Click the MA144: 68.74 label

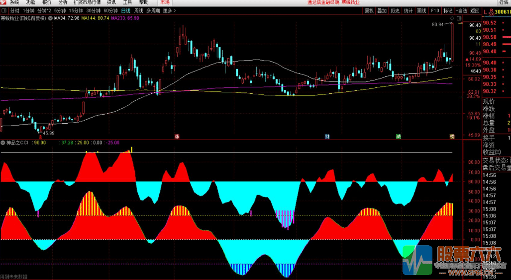click(x=95, y=18)
